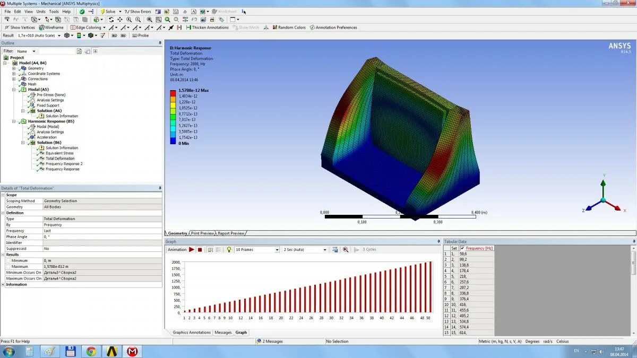Click the Show Errors exclamation icon
This screenshot has height=358, width=637.
click(126, 11)
